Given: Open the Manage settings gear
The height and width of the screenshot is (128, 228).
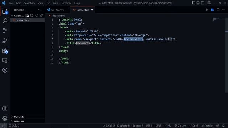Looking at the screenshot, I should pyautogui.click(x=5, y=118).
